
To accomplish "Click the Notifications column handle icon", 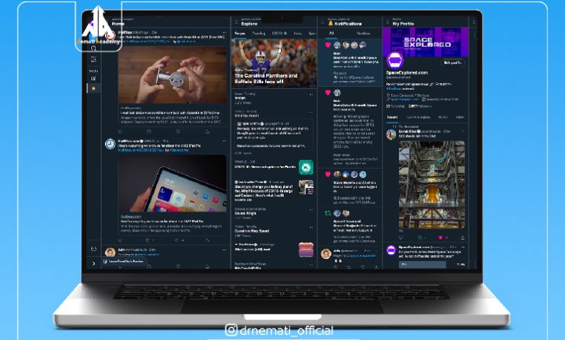I will pos(322,22).
